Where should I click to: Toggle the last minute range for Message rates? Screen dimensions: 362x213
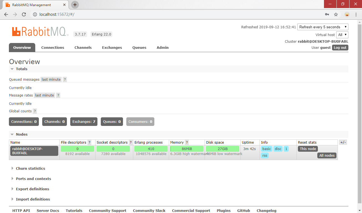[x=44, y=95]
